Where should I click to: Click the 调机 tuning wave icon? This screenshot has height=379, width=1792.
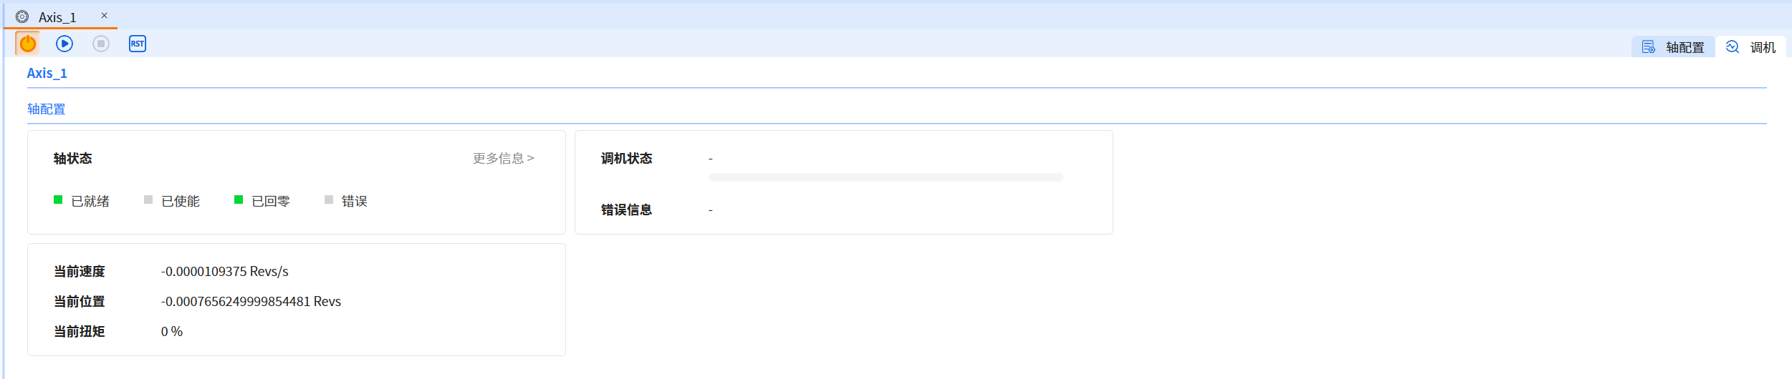(x=1733, y=46)
